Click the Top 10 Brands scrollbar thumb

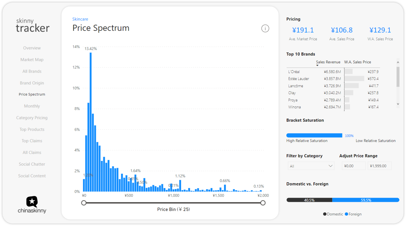[398, 77]
